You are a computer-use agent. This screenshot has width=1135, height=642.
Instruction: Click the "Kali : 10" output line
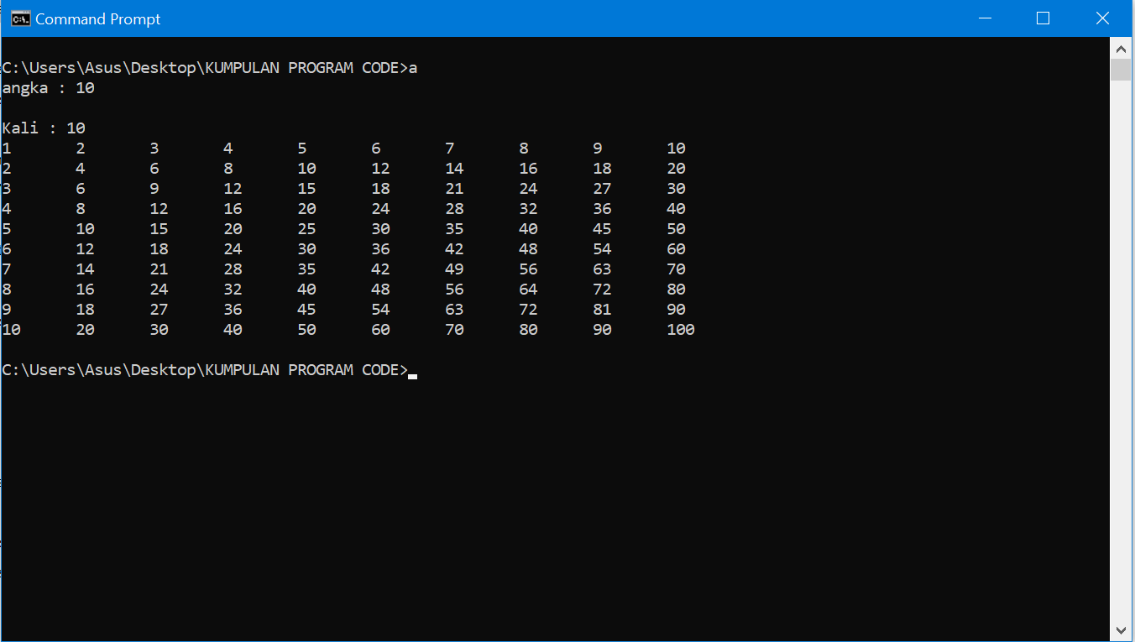(x=44, y=128)
